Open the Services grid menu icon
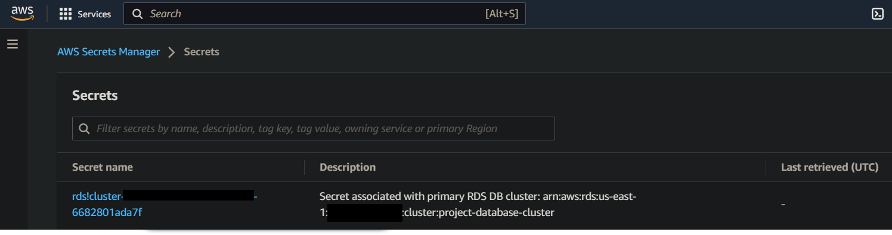 [x=66, y=14]
